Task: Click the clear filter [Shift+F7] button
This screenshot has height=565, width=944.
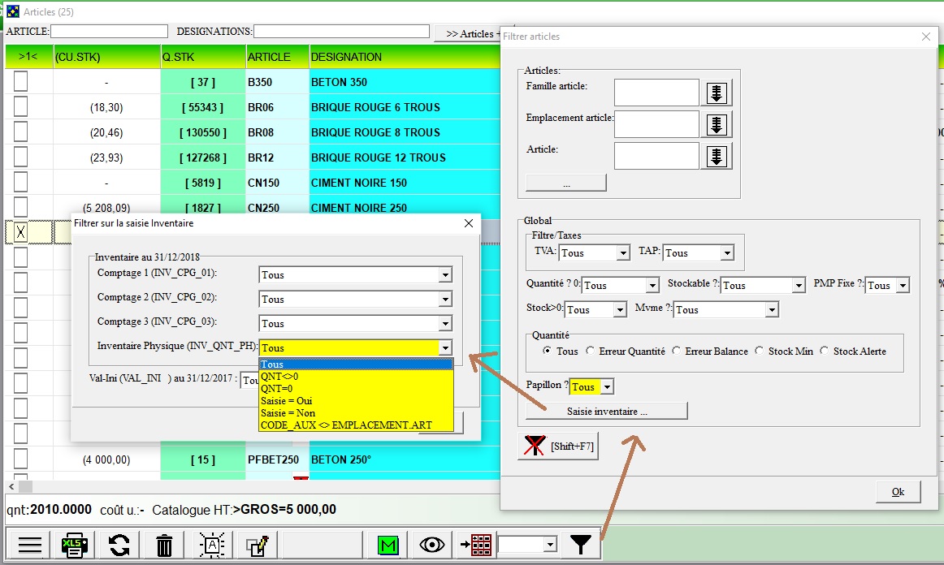Action: 558,446
